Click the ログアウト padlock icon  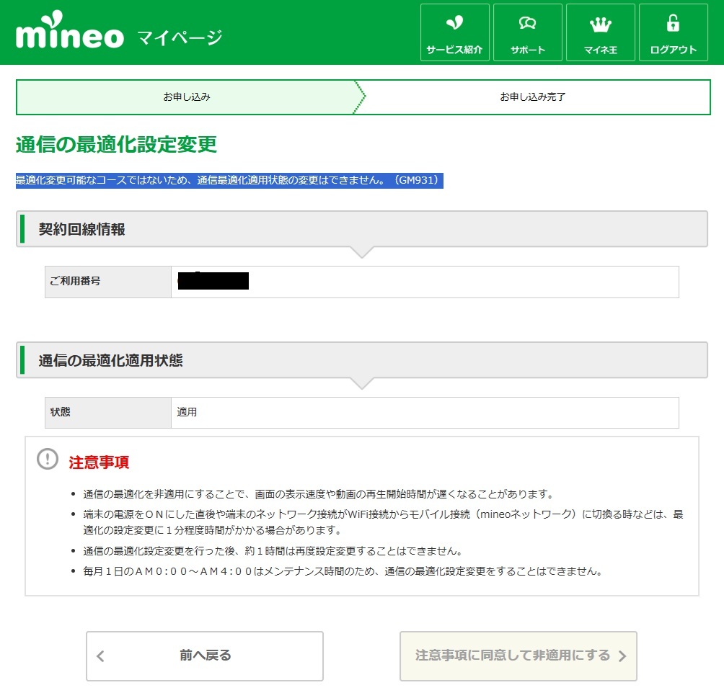673,24
